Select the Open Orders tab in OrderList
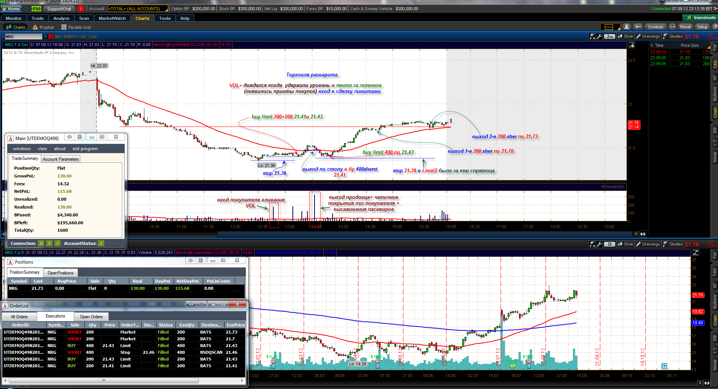The height and width of the screenshot is (389, 718). (x=91, y=317)
